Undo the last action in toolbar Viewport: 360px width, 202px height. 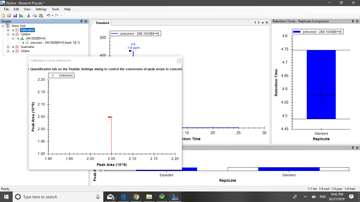(48, 16)
